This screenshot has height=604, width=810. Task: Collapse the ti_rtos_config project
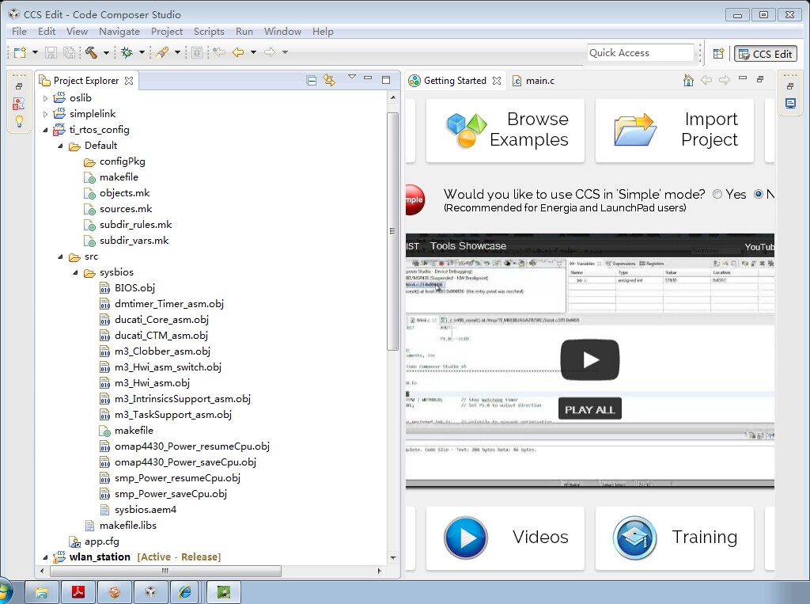45,130
